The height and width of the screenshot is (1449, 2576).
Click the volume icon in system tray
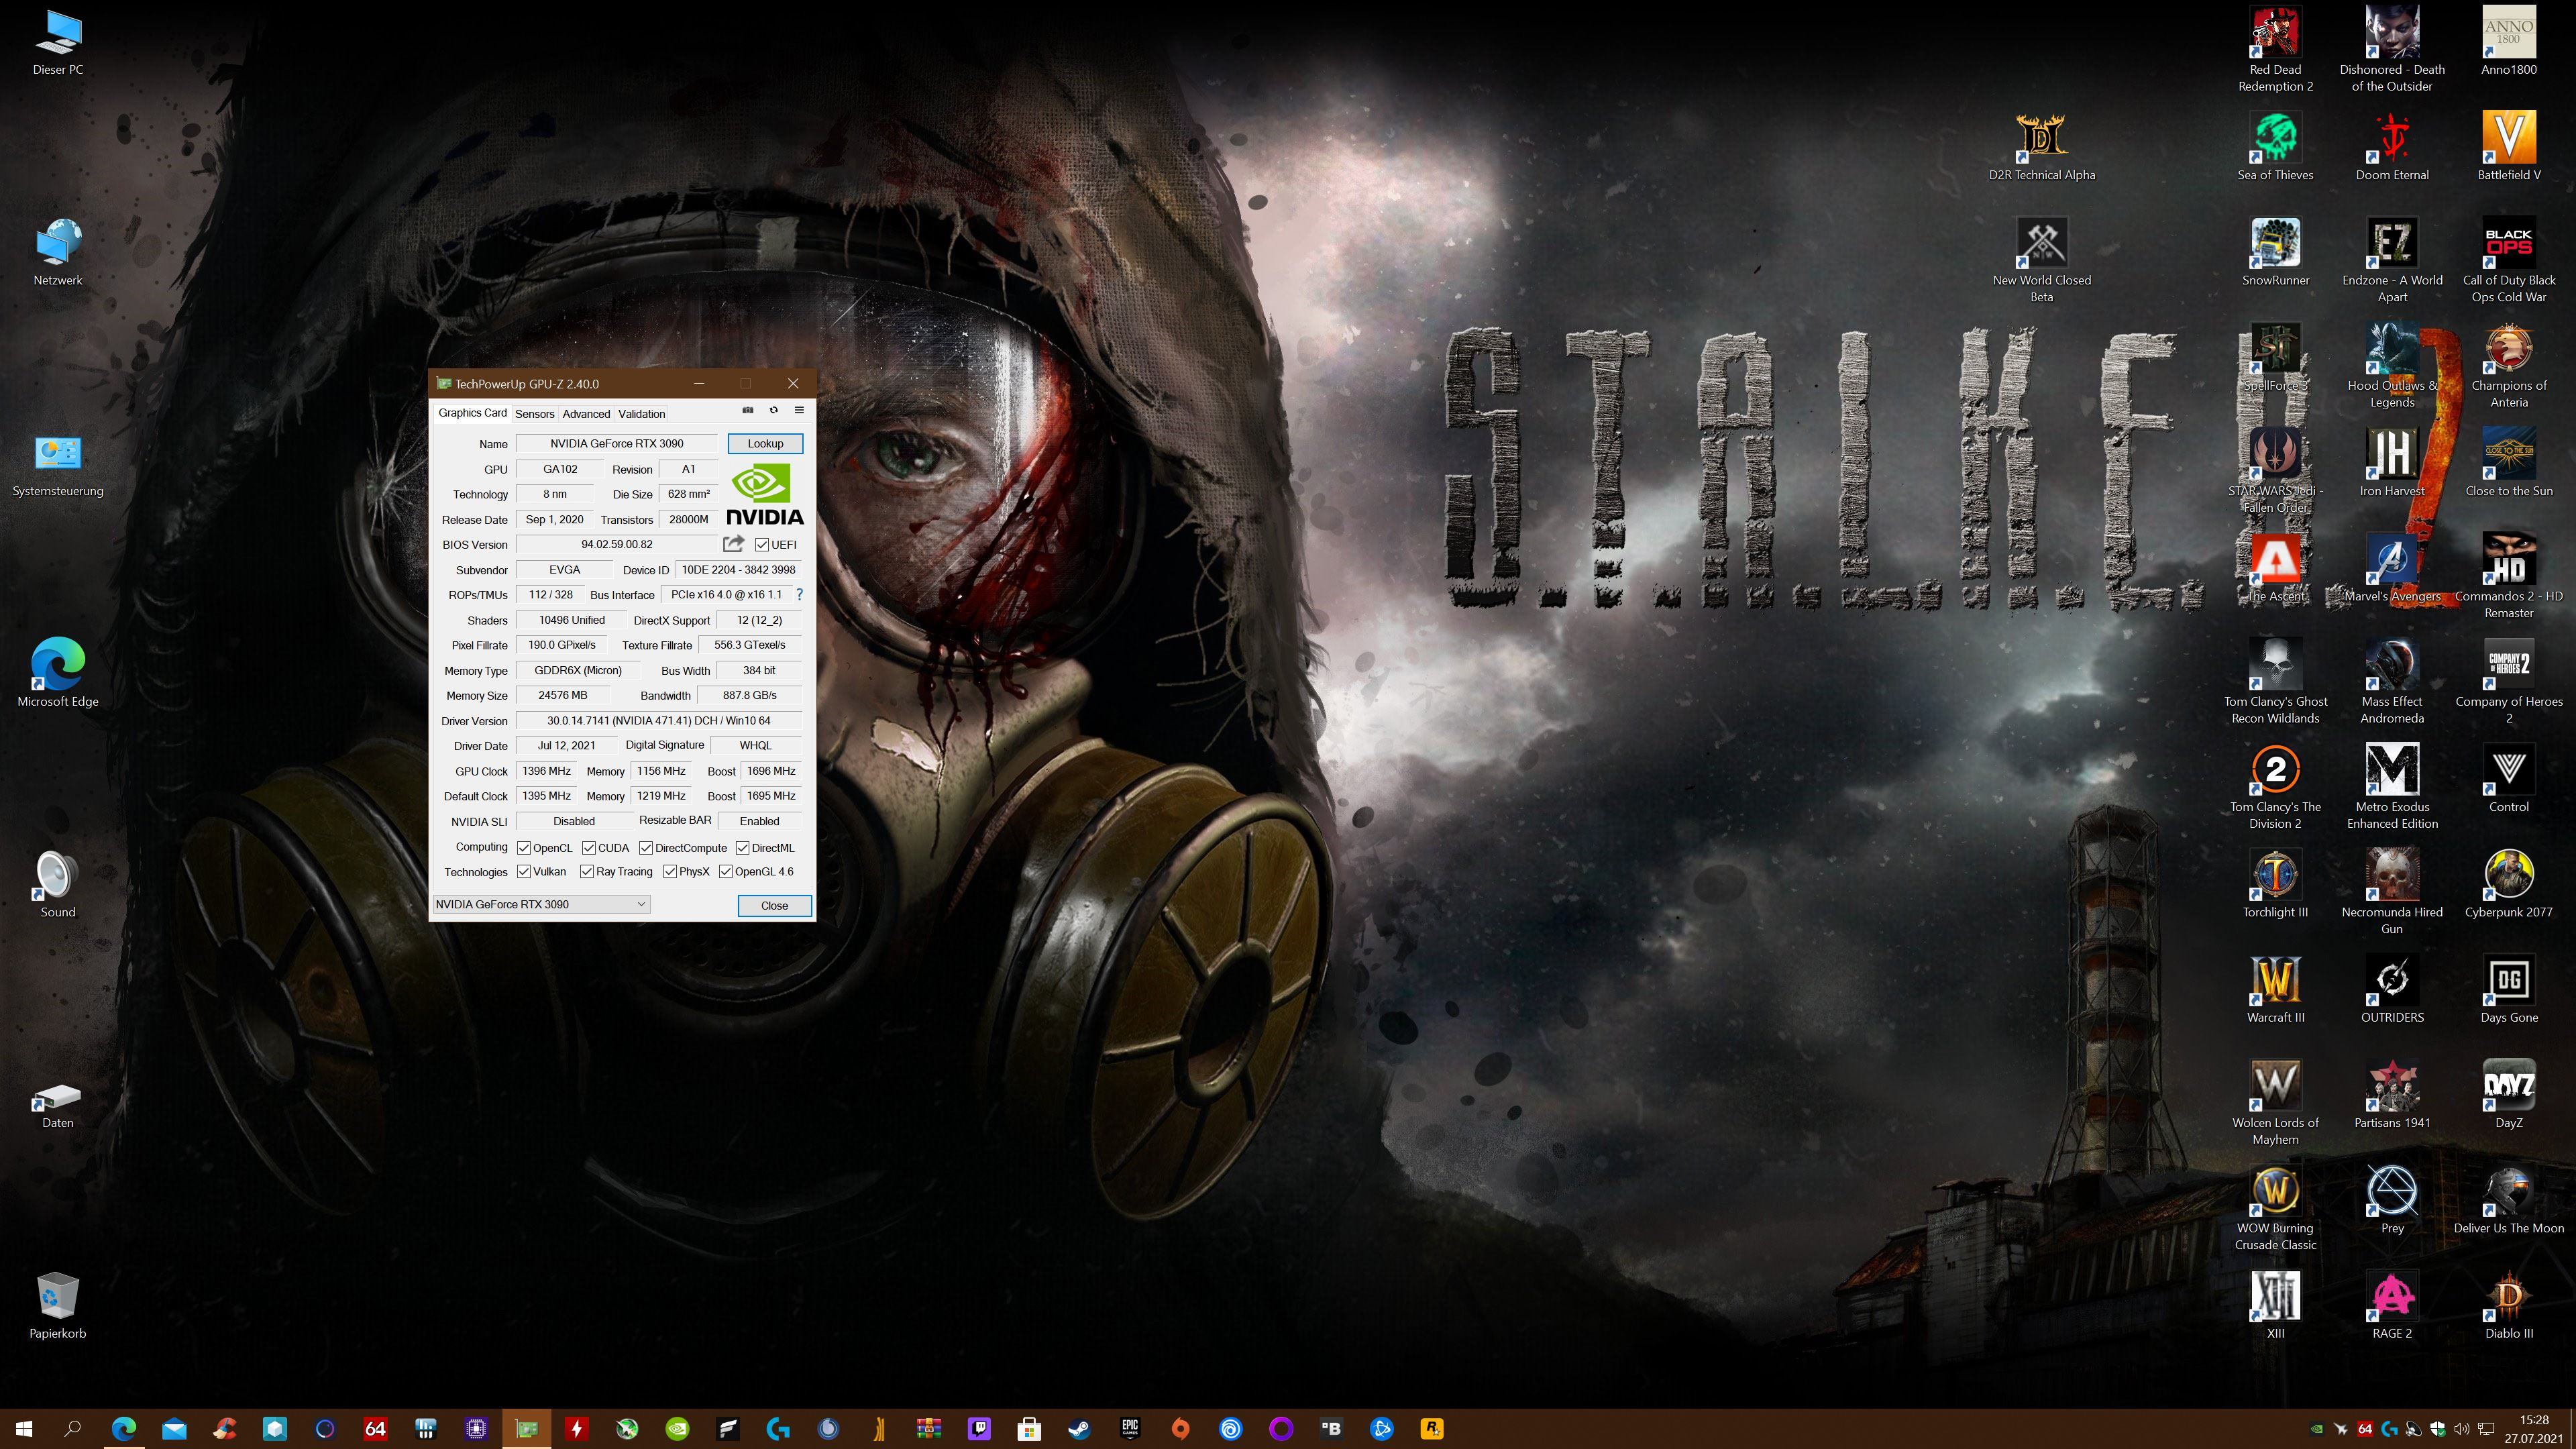click(2461, 1428)
